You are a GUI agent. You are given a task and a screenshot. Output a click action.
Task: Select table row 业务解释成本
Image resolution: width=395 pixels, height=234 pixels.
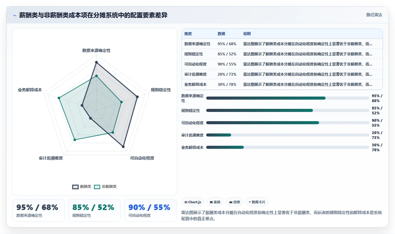282,85
